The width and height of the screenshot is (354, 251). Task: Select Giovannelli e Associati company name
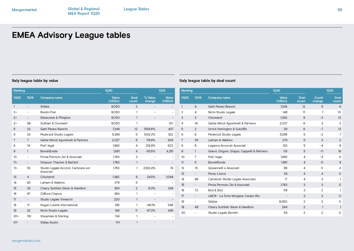click(224, 168)
